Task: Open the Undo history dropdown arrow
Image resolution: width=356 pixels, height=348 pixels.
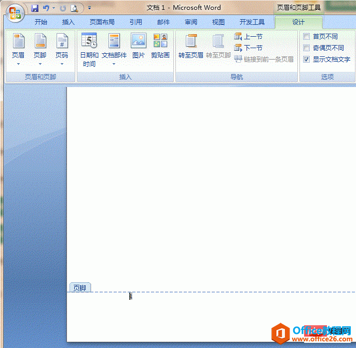Action: tap(53, 8)
